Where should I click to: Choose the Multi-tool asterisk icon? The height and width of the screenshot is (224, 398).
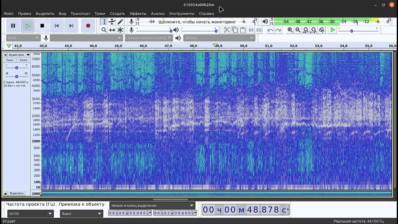click(120, 30)
